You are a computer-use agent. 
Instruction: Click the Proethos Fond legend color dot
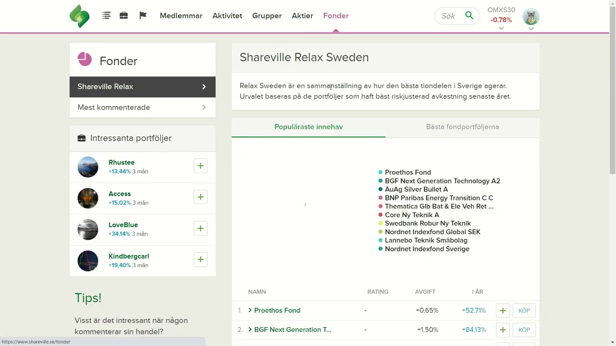click(380, 172)
